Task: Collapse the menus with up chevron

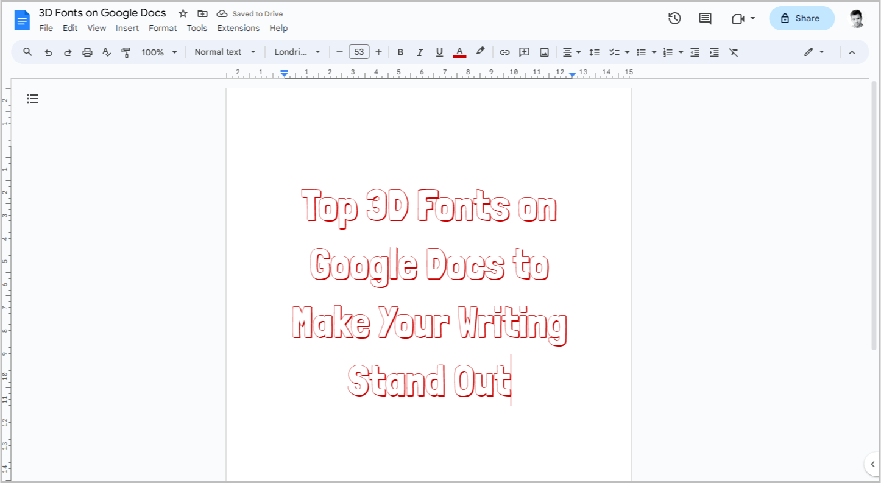Action: [x=852, y=52]
